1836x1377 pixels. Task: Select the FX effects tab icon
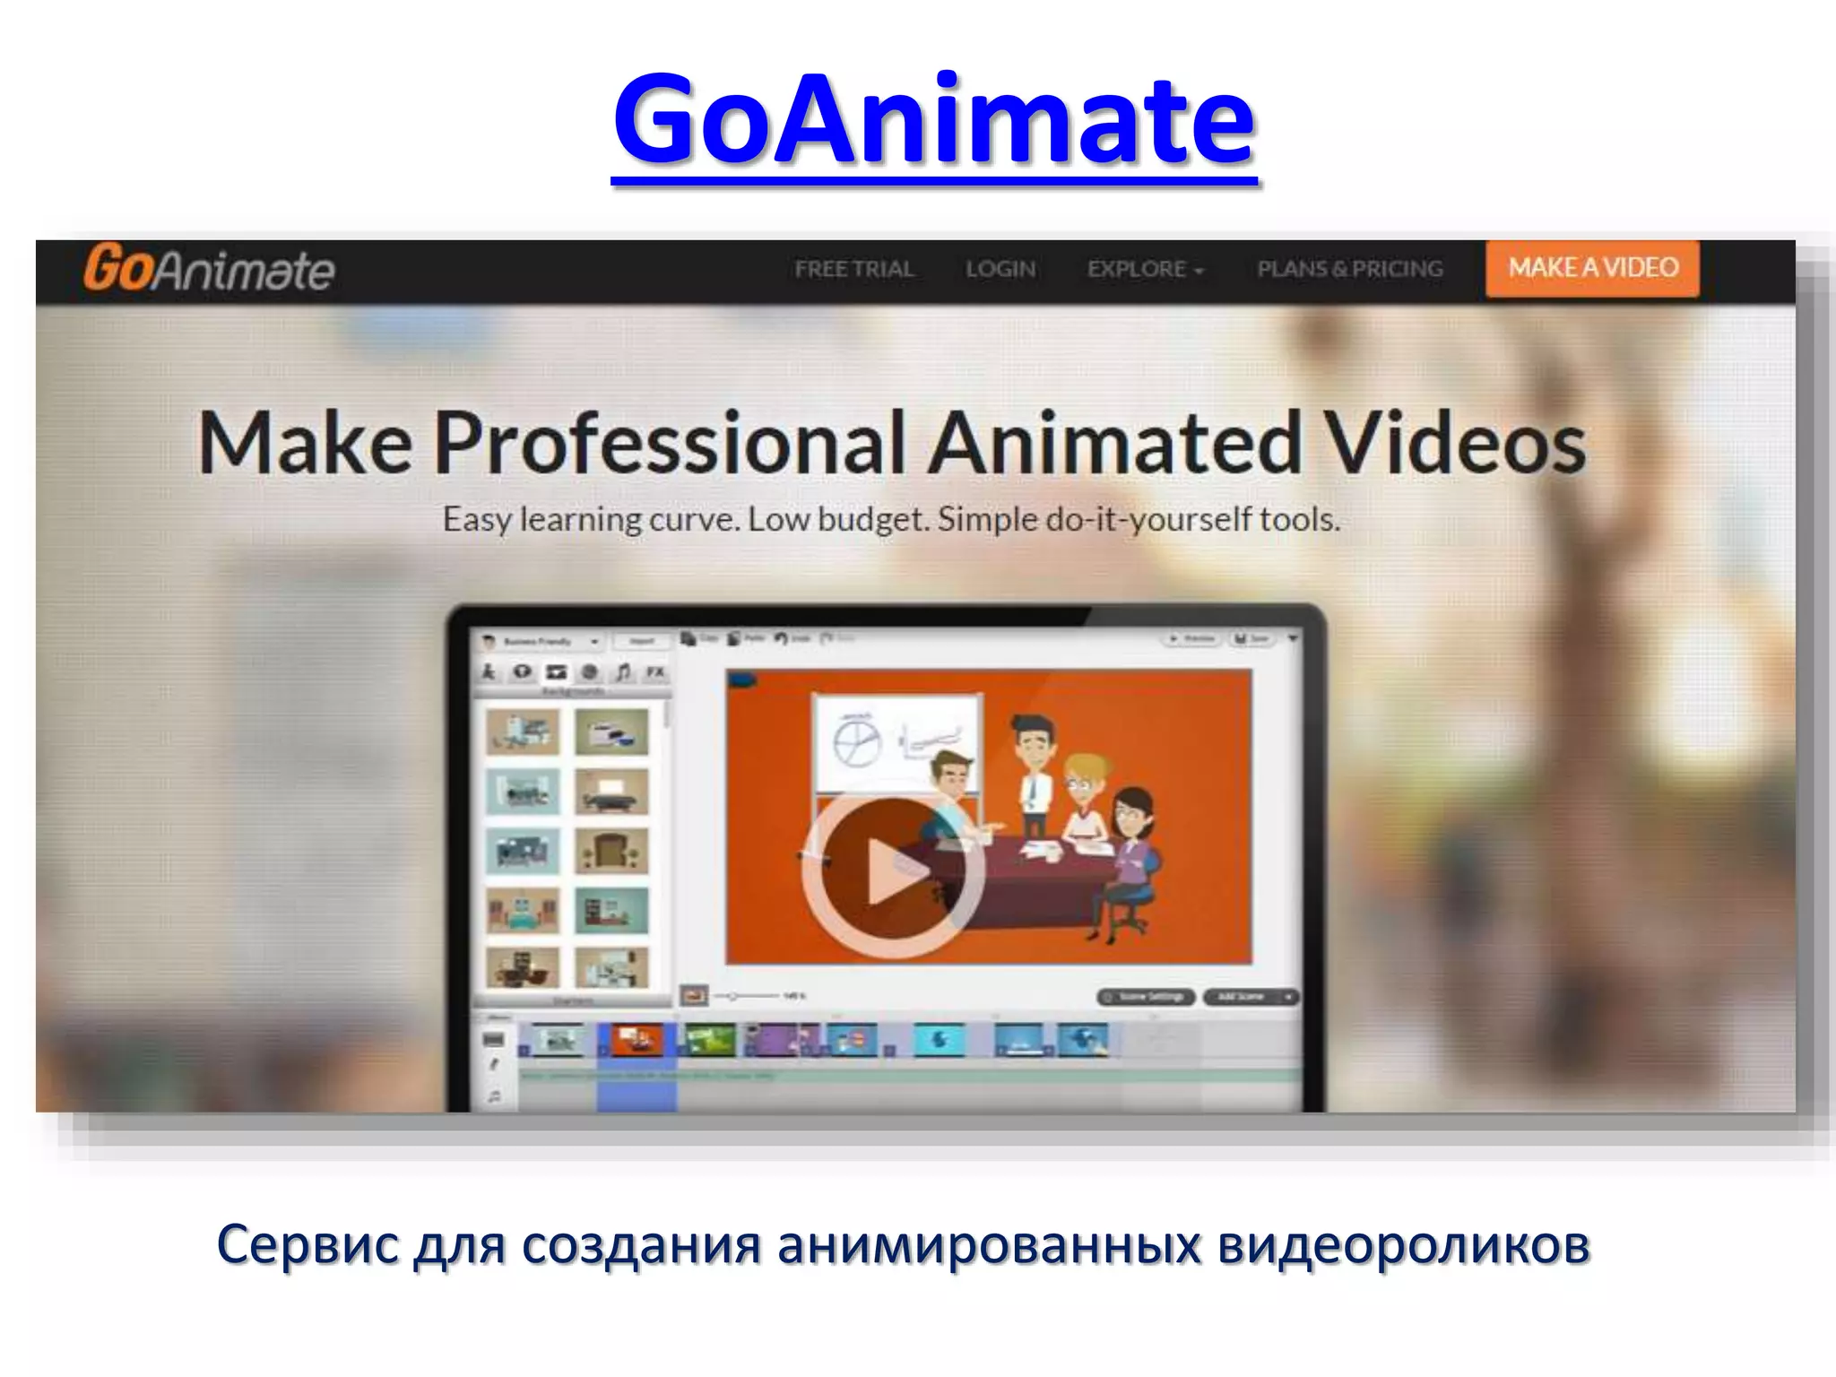tap(656, 671)
